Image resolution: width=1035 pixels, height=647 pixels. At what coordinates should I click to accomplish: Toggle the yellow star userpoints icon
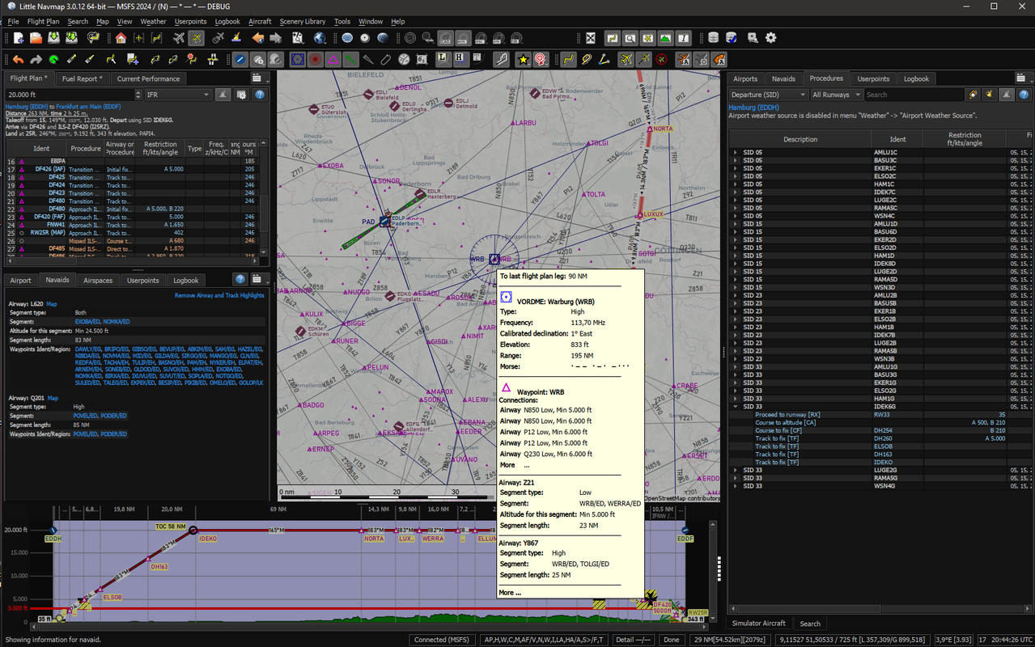coord(524,59)
